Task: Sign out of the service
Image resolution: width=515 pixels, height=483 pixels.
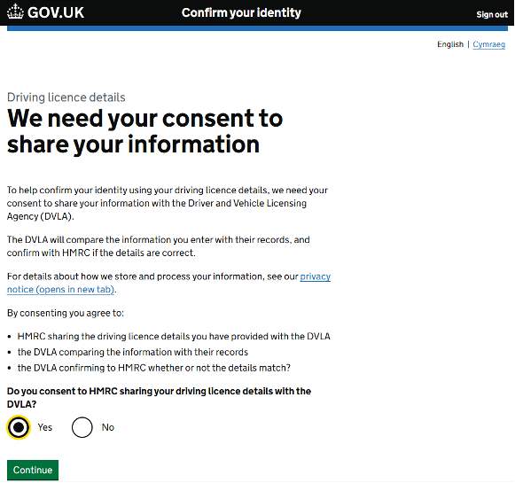Action: pos(492,14)
